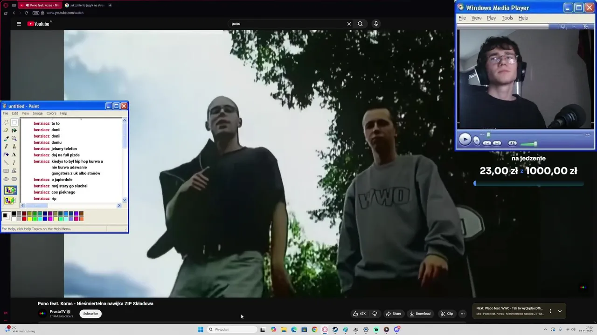
Task: Open the Image menu in Paint
Action: [38, 113]
